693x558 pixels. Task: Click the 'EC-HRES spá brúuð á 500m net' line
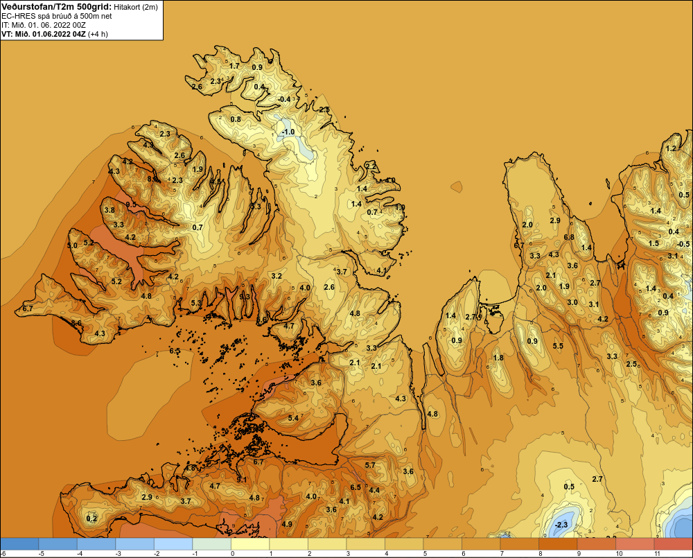coord(57,16)
